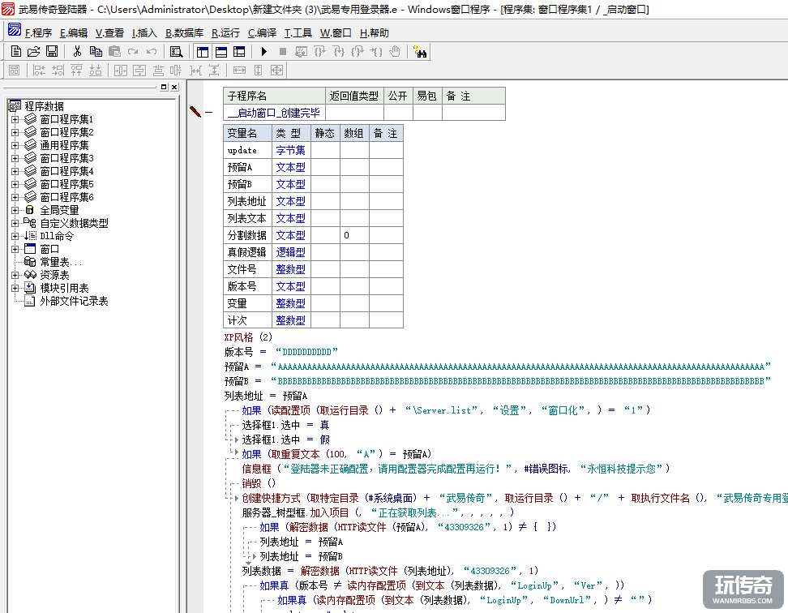This screenshot has width=788, height=613.
Task: Click the same-size sizing icon
Action: (x=276, y=71)
